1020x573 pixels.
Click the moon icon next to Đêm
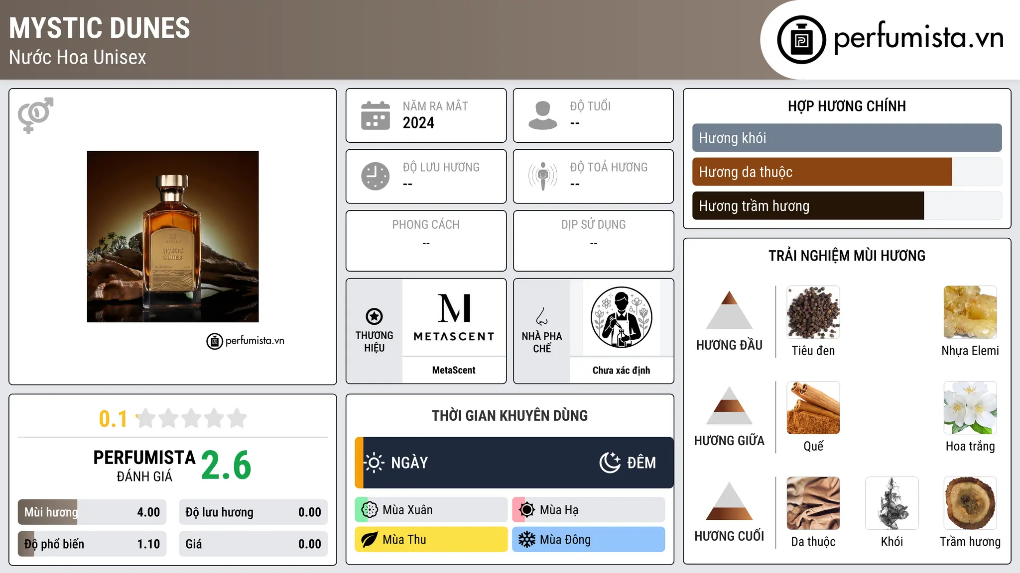(x=610, y=463)
